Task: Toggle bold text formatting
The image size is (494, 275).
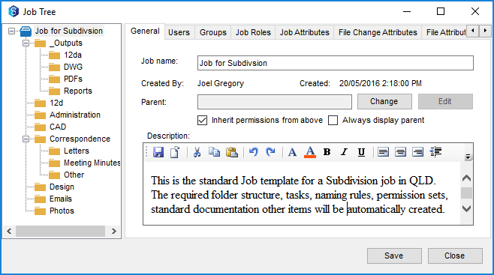Action: (x=327, y=152)
